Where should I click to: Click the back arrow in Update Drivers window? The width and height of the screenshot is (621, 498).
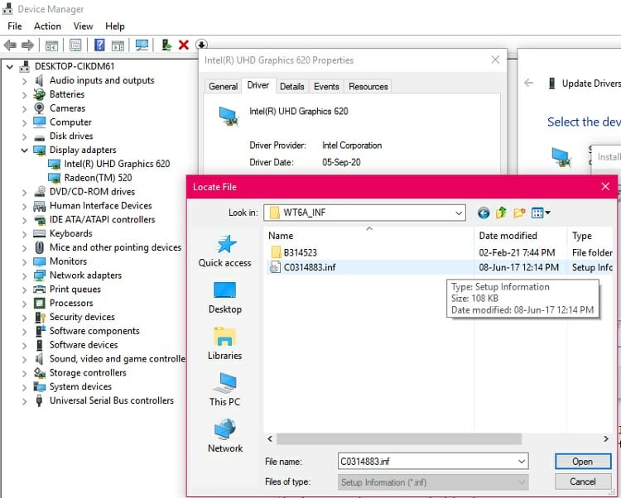click(x=529, y=83)
